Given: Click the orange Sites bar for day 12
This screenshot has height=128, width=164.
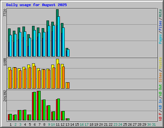Looking at the screenshot, I should (x=63, y=77).
